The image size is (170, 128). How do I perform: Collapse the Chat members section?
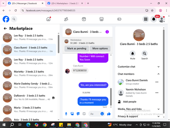tap(139, 74)
